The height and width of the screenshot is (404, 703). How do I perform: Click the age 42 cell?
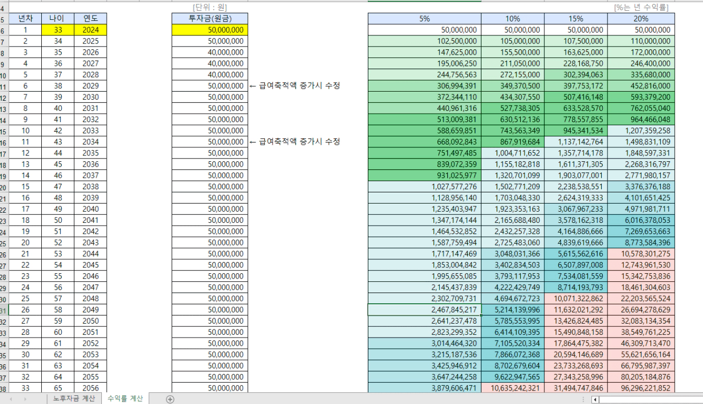coord(58,131)
